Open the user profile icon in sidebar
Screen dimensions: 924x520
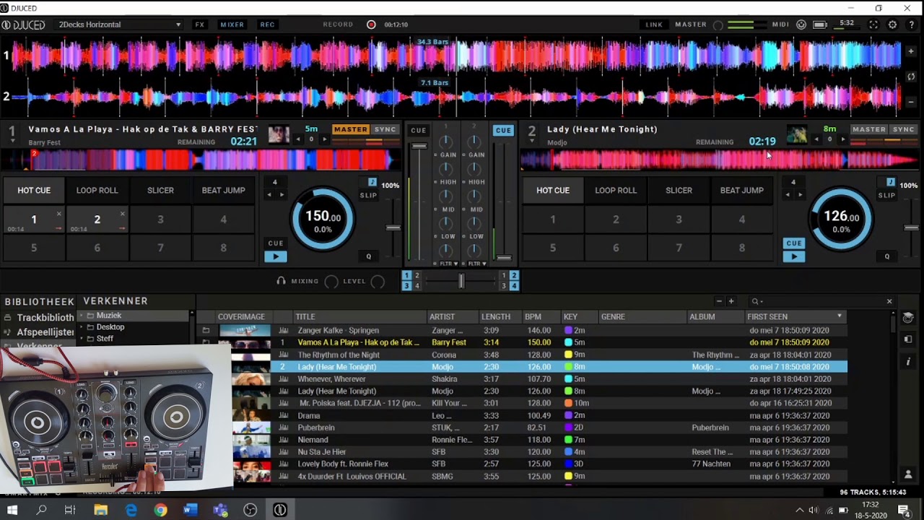click(908, 474)
